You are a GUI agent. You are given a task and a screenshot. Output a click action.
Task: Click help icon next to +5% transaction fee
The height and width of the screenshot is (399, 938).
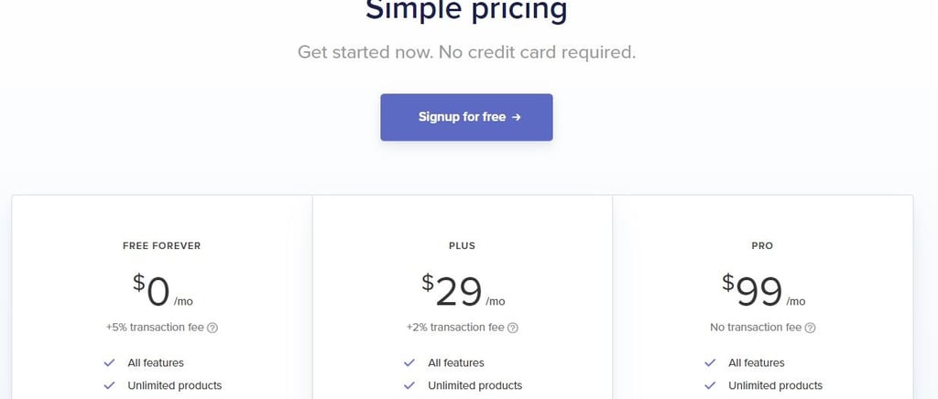[x=213, y=328]
